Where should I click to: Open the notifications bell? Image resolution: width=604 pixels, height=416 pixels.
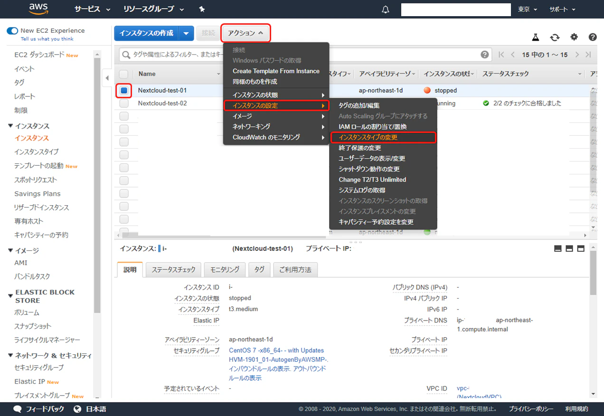[386, 9]
